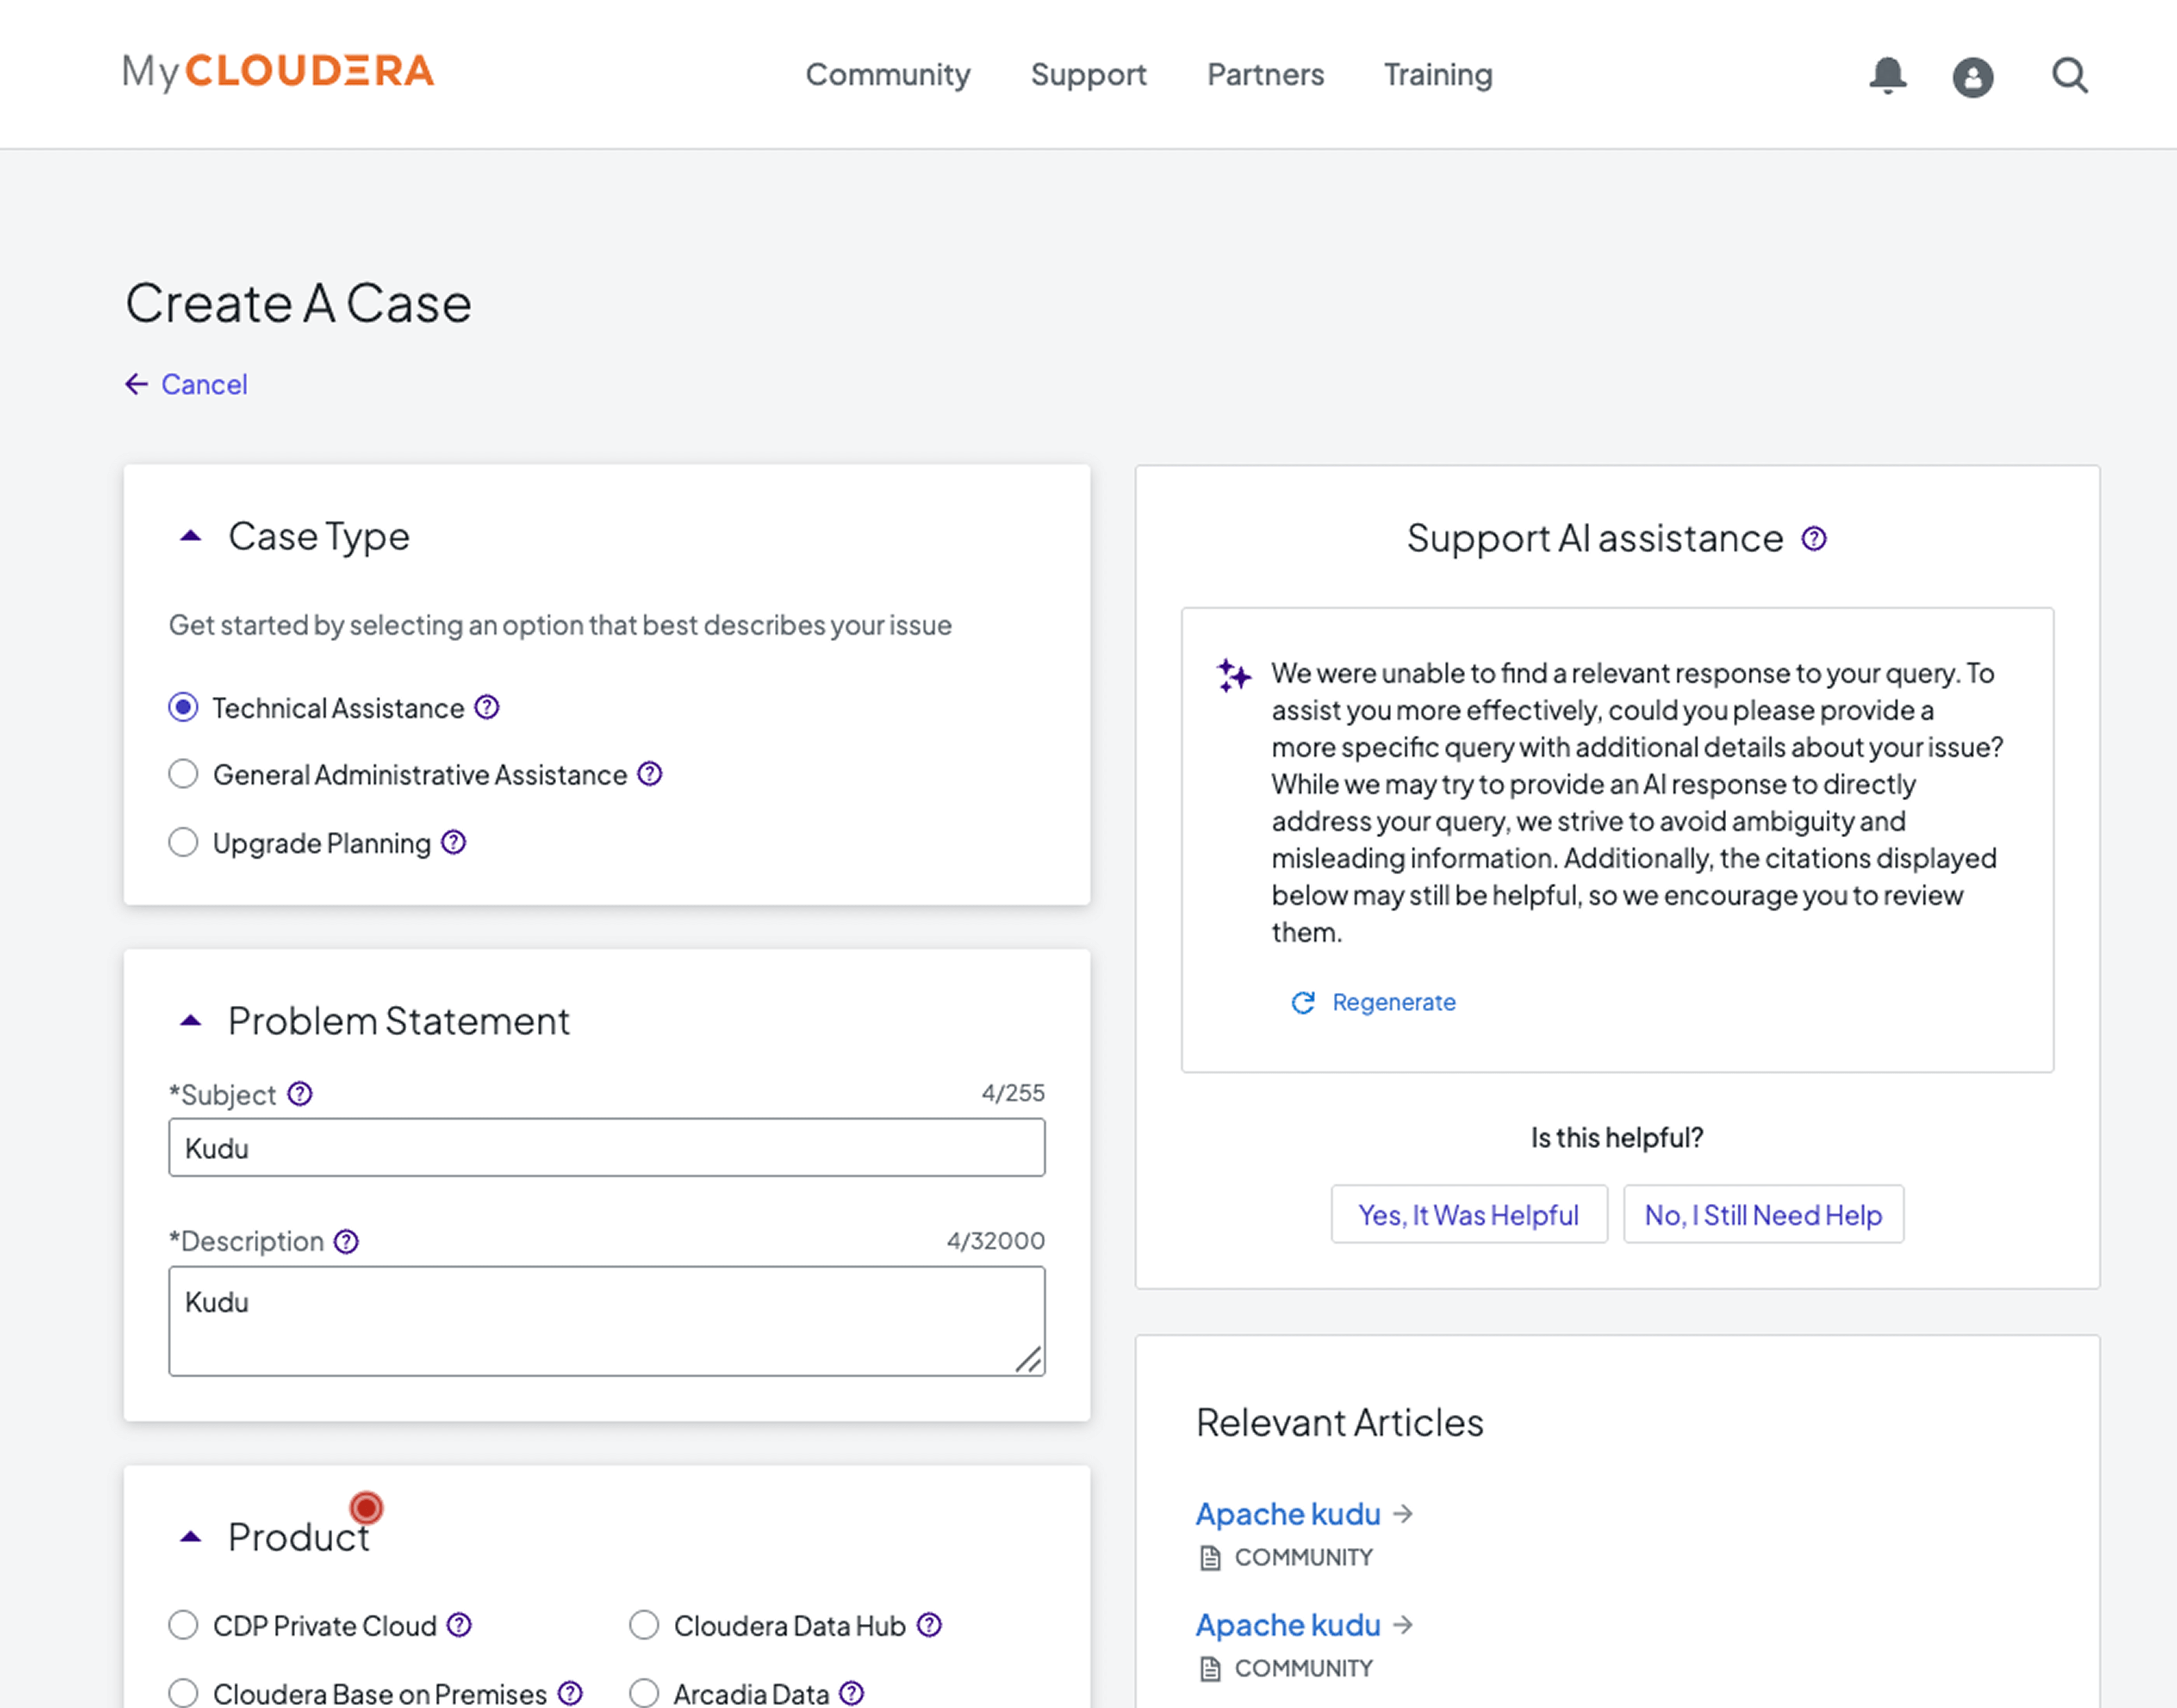Open the search icon
The height and width of the screenshot is (1708, 2177).
point(2068,75)
